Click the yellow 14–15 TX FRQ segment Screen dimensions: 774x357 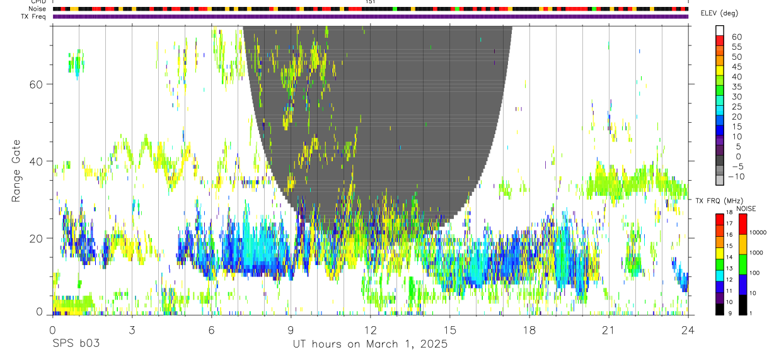719,252
